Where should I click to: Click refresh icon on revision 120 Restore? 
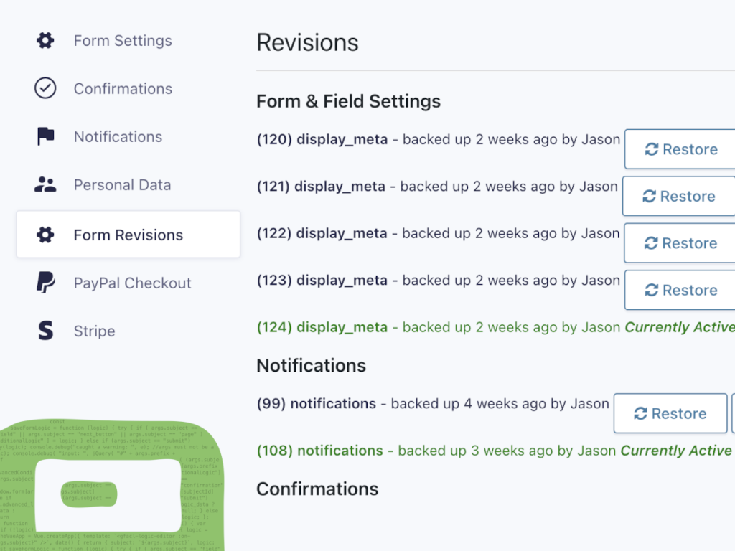click(652, 149)
